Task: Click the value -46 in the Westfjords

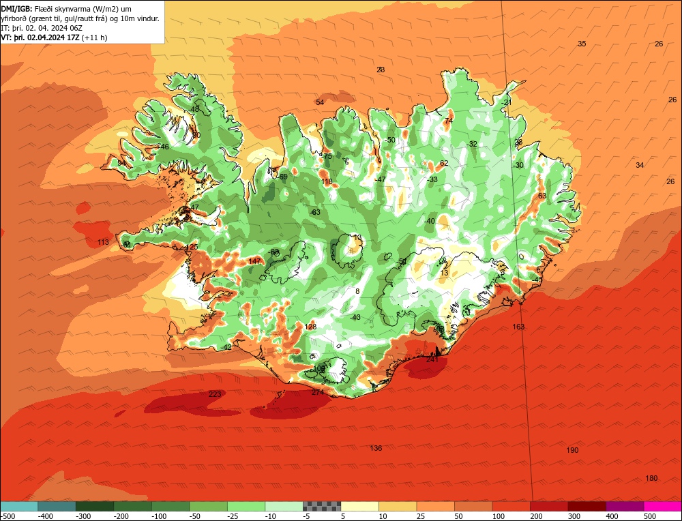Action: pos(164,147)
